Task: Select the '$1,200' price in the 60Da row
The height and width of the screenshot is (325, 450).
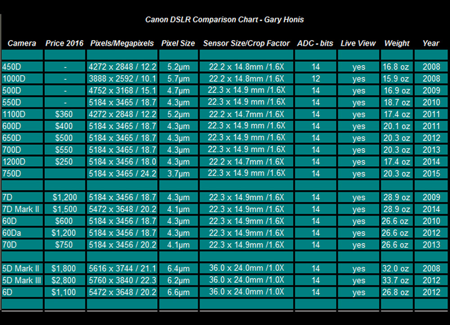Action: pyautogui.click(x=65, y=233)
